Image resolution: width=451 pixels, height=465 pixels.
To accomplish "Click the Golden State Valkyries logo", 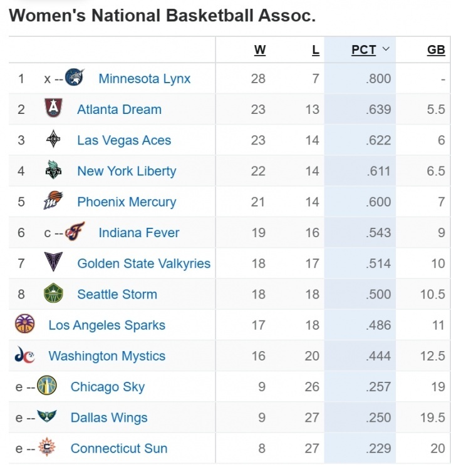I will [x=54, y=263].
